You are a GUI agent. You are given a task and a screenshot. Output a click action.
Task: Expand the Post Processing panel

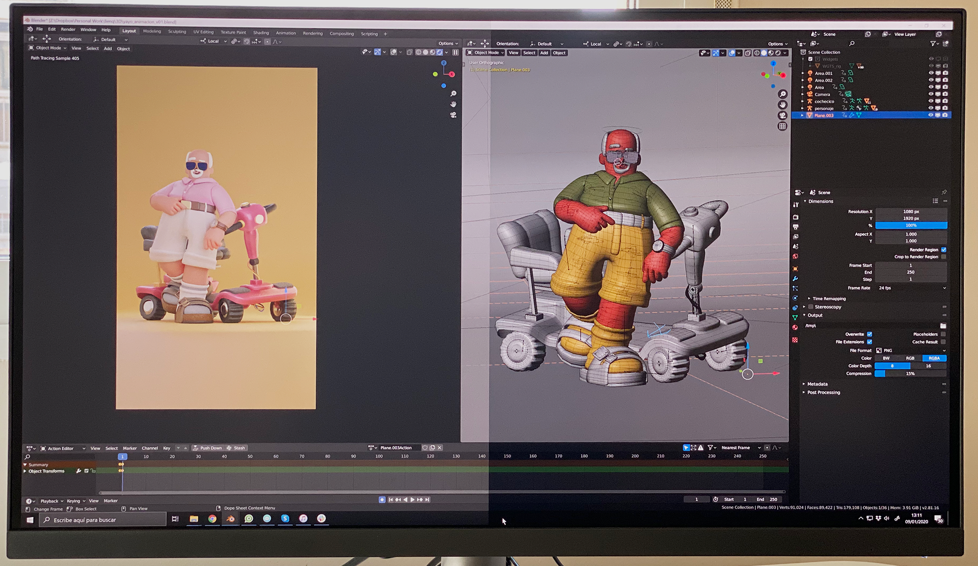coord(823,392)
